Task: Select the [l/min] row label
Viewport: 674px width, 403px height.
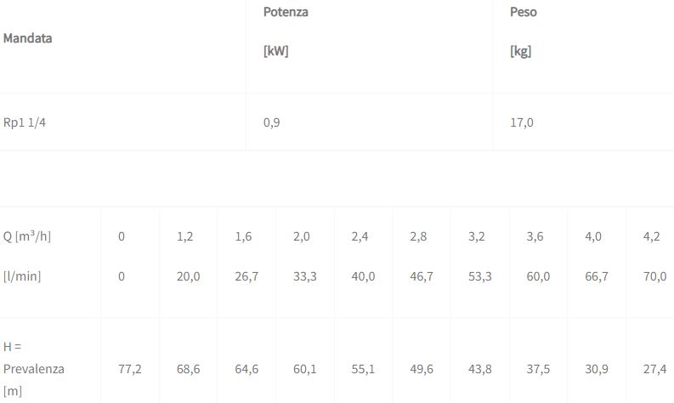Action: (x=22, y=276)
